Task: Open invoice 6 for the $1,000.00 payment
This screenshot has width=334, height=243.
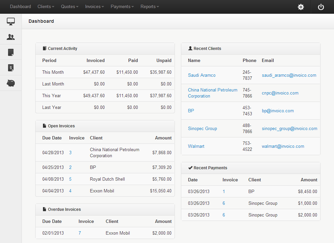Action: (224, 203)
